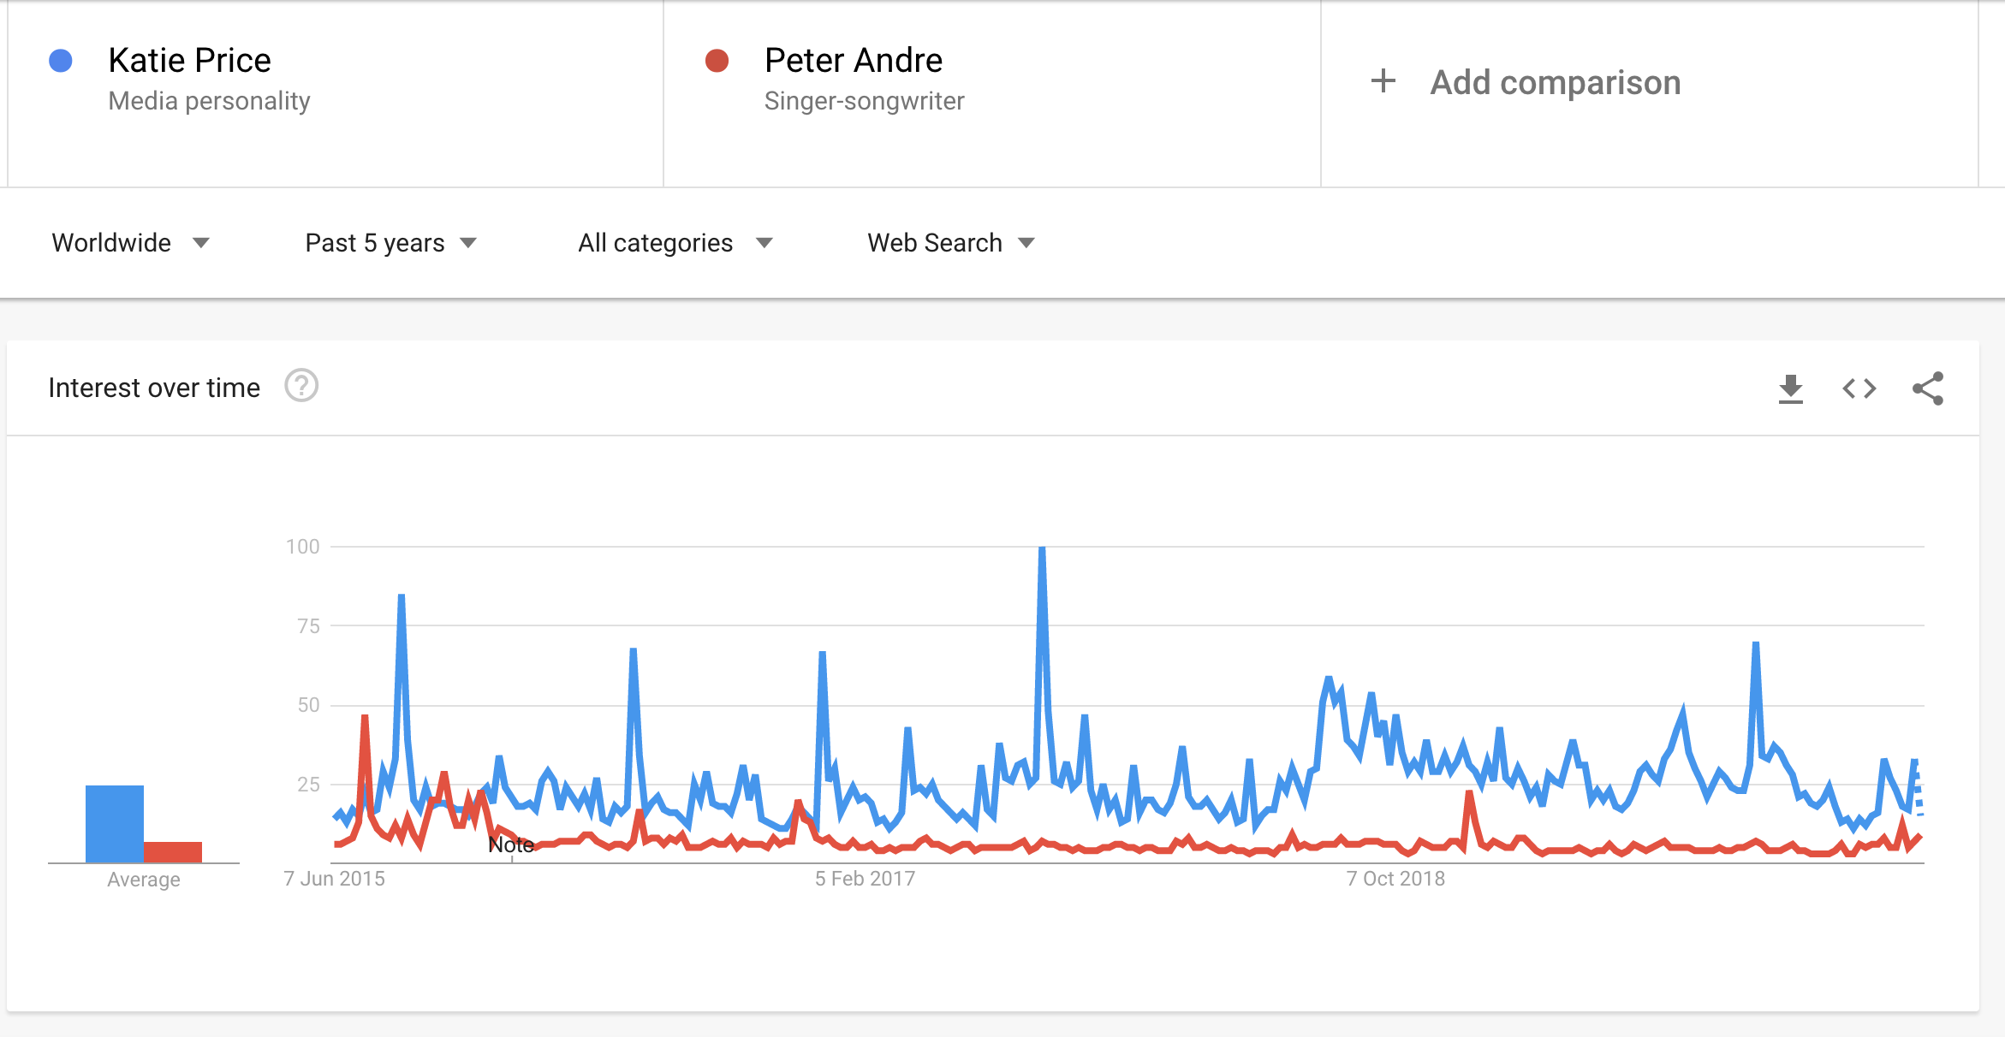Click the red Average bar
Viewport: 2005px width, 1037px height.
point(173,851)
